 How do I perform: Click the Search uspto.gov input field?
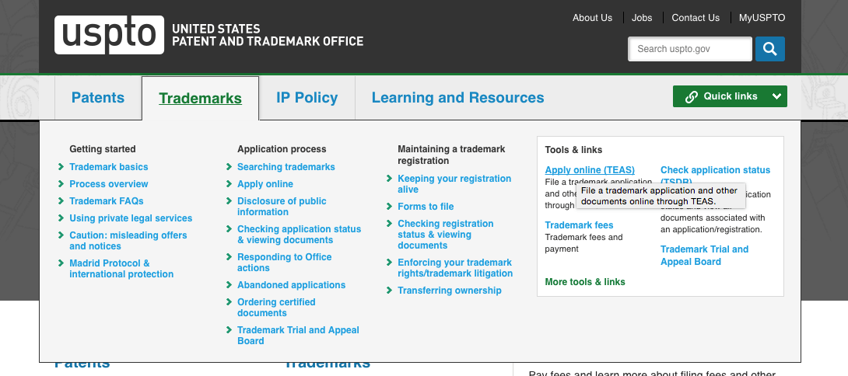(689, 49)
